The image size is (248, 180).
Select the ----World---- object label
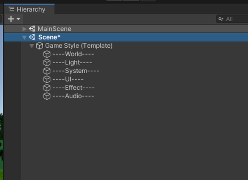pyautogui.click(x=73, y=54)
